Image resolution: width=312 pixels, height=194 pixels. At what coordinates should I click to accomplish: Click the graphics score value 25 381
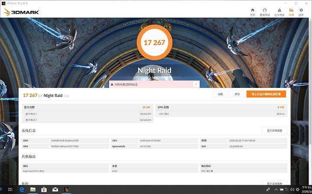[x=146, y=107]
